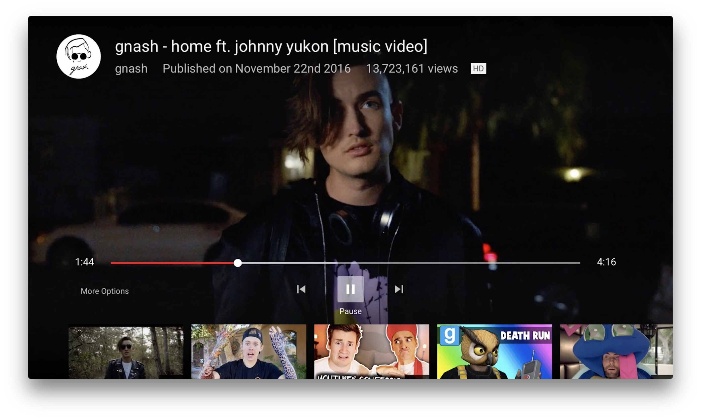Click the gnash - home video title
The image size is (701, 419).
click(271, 46)
